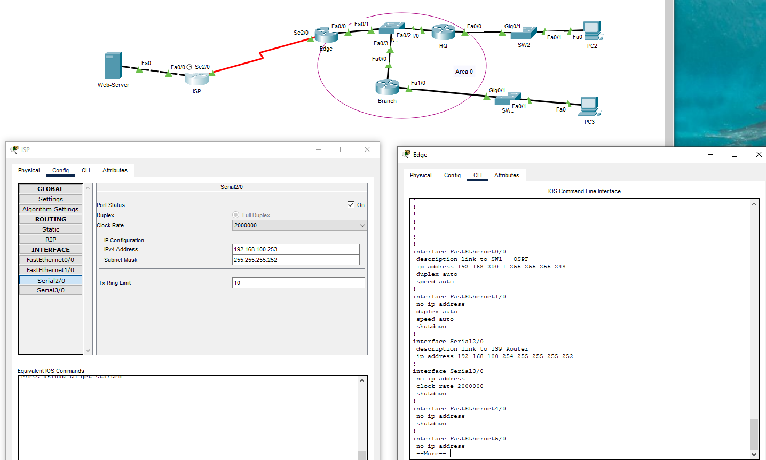
Task: Switch to Config tab in Edge window
Action: pyautogui.click(x=452, y=175)
